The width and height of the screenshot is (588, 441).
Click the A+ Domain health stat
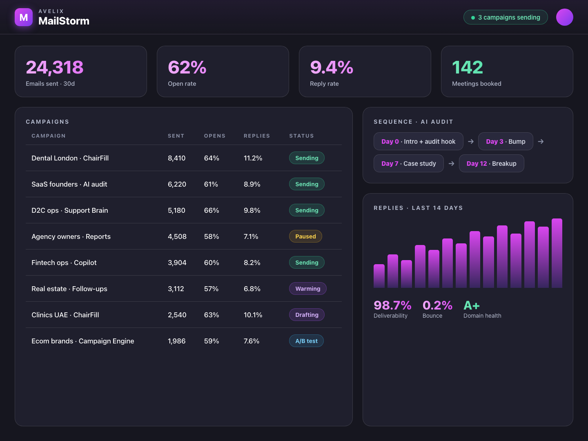click(482, 309)
